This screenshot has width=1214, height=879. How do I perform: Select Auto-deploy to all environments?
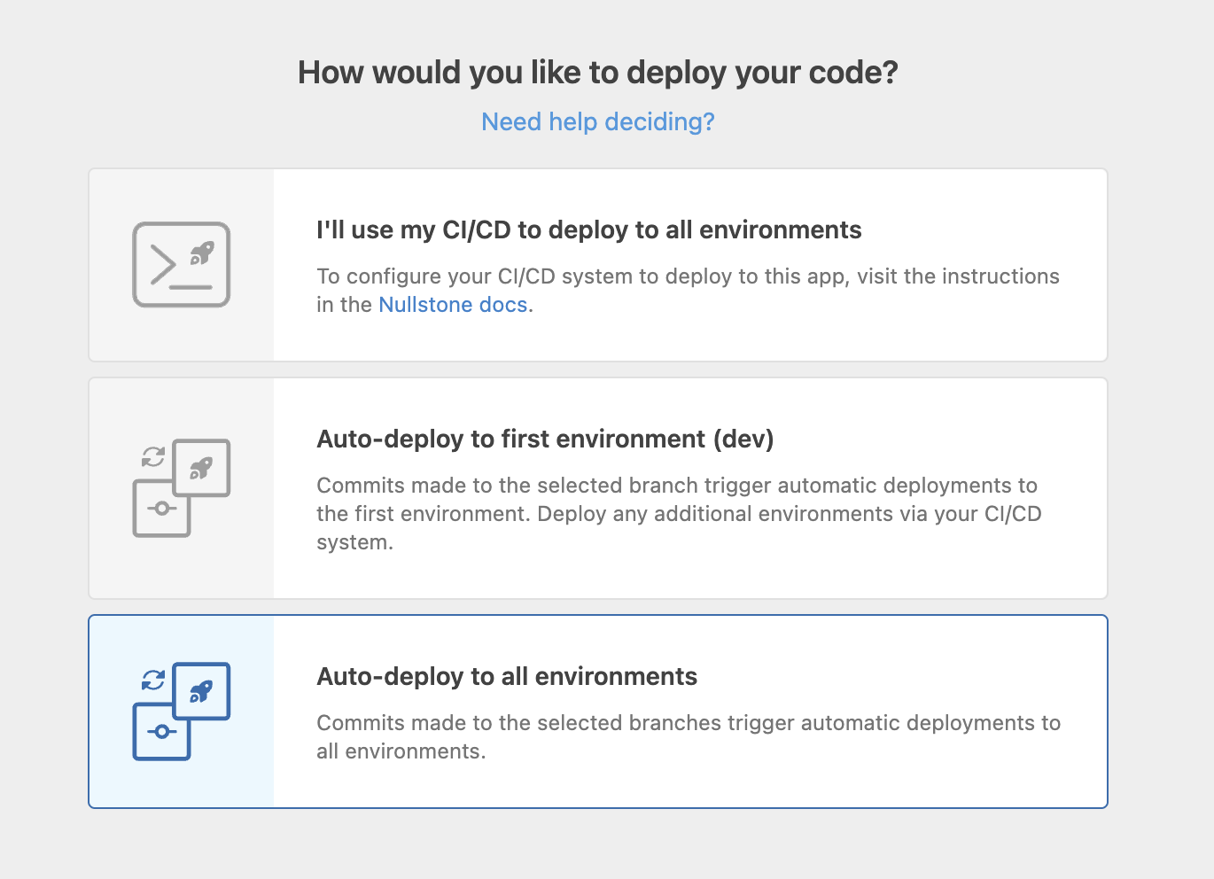pos(597,711)
